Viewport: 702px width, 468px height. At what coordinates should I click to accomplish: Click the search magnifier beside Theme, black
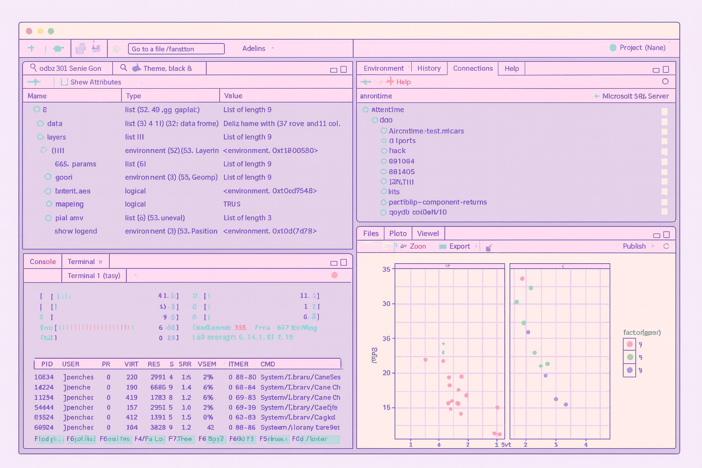123,68
